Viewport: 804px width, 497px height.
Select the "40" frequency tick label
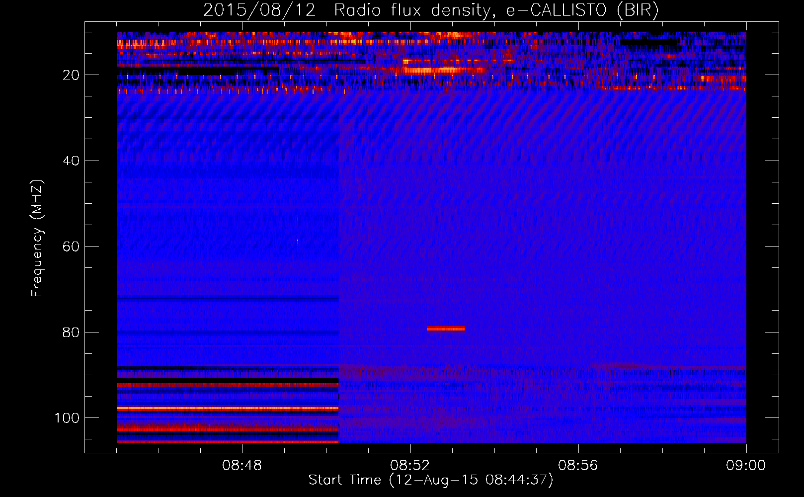pyautogui.click(x=71, y=161)
